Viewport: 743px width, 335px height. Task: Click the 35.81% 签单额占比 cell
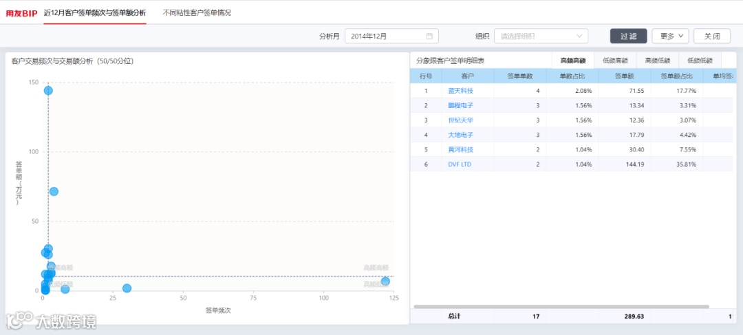pos(676,164)
